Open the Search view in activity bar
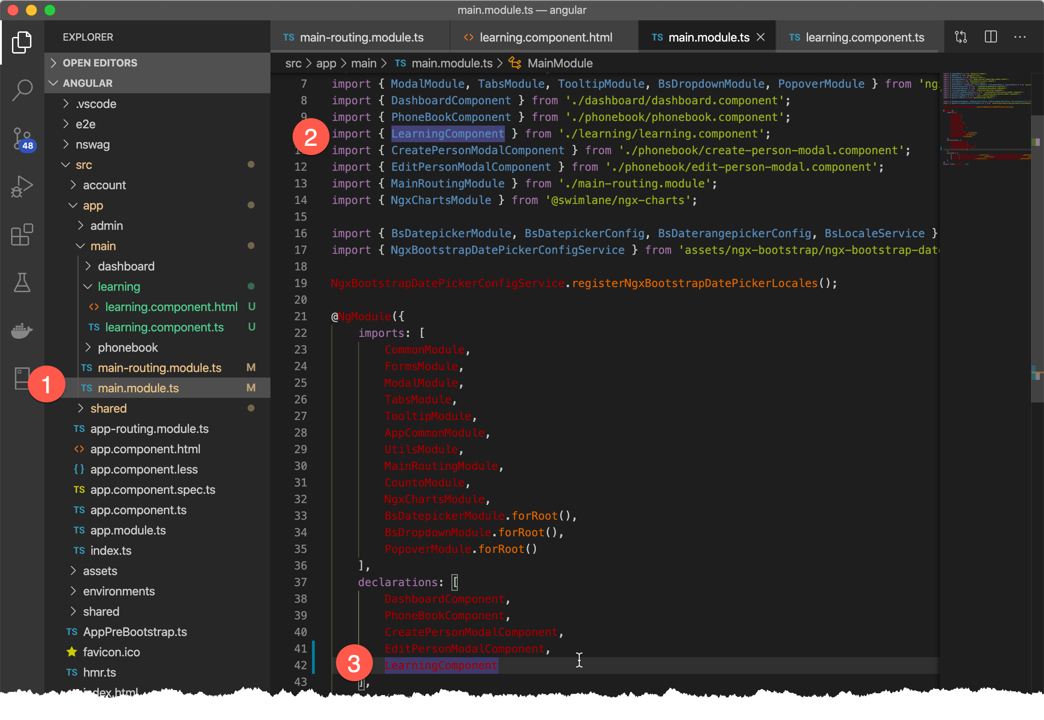This screenshot has height=720, width=1044. click(22, 90)
